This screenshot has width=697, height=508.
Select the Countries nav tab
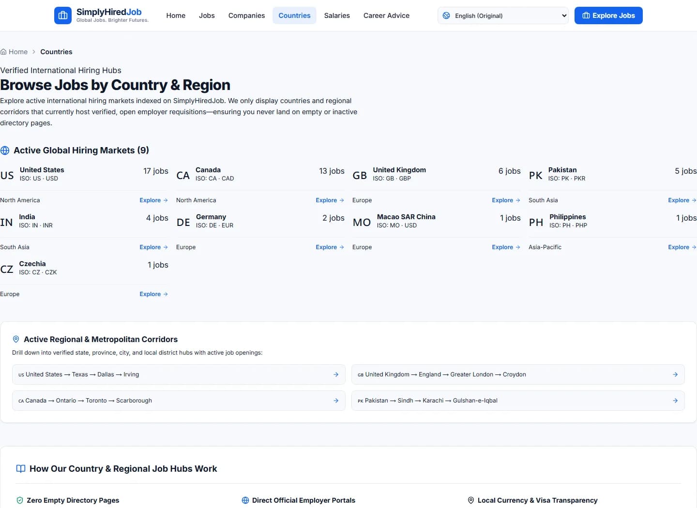click(x=294, y=15)
